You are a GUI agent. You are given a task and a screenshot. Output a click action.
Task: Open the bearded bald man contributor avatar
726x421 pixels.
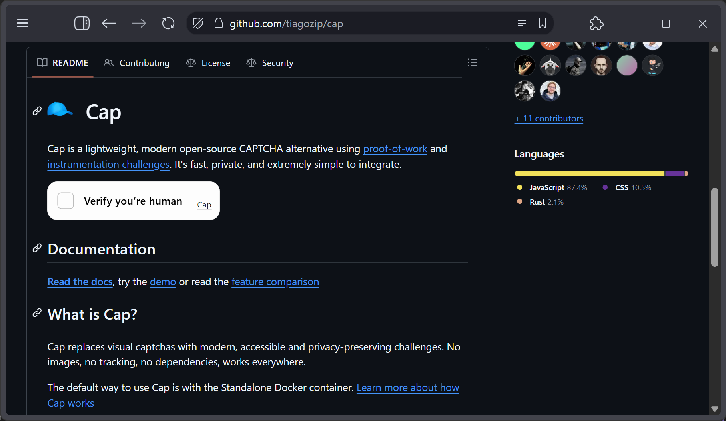click(601, 66)
